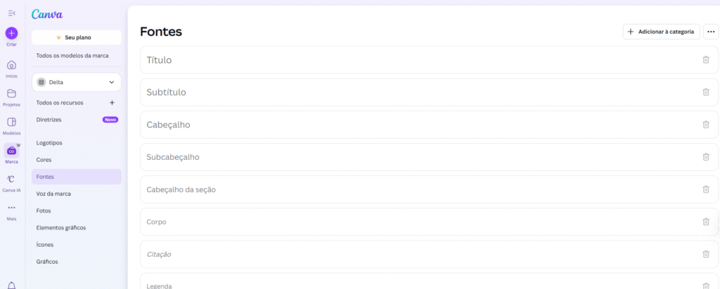The height and width of the screenshot is (289, 720).
Task: Open the more options ellipsis menu
Action: pos(711,32)
